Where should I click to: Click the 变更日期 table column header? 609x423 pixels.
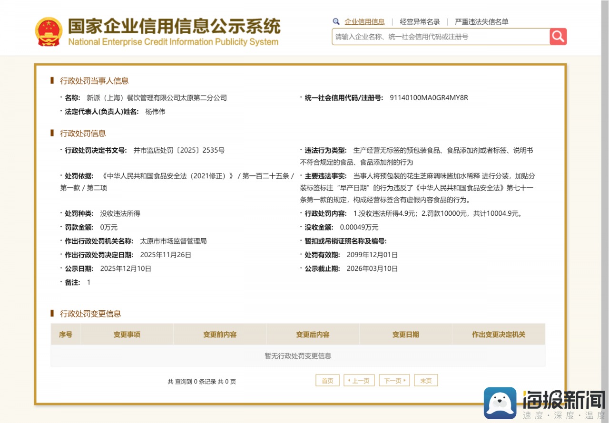[x=405, y=334]
